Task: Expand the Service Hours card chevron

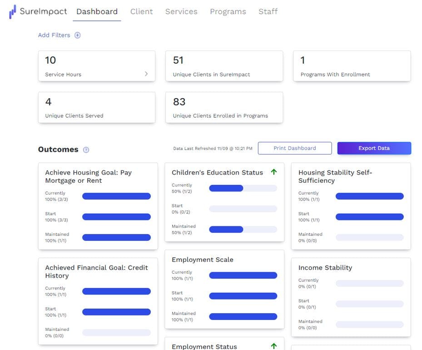Action: pyautogui.click(x=146, y=74)
